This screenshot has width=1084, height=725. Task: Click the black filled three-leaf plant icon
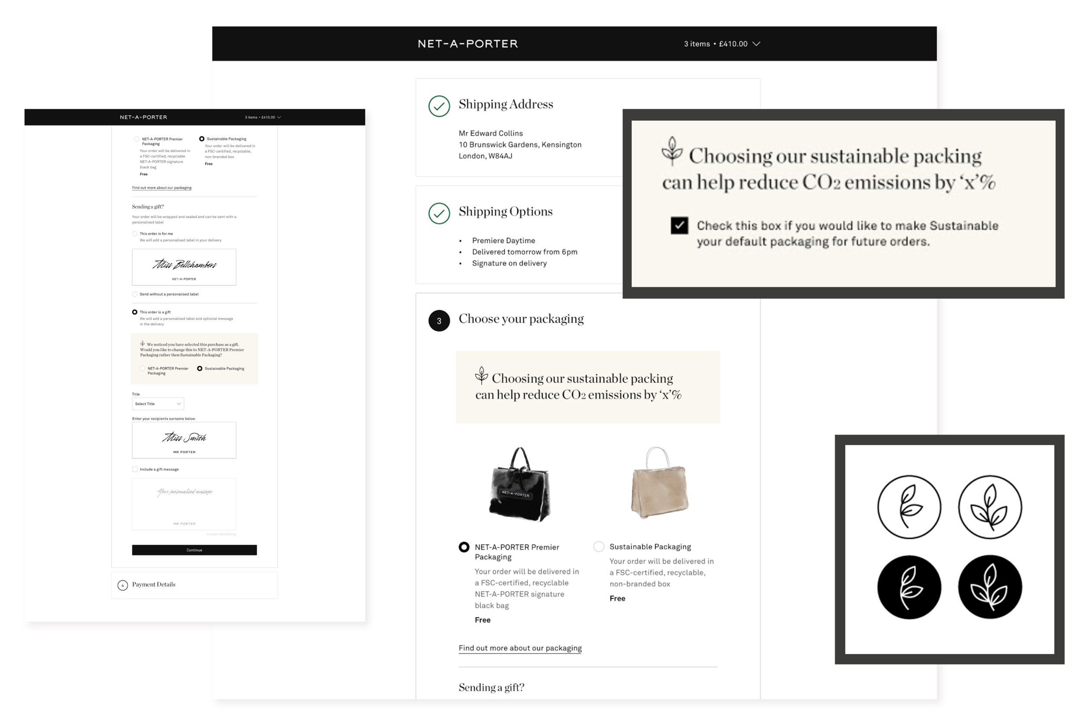pyautogui.click(x=989, y=587)
